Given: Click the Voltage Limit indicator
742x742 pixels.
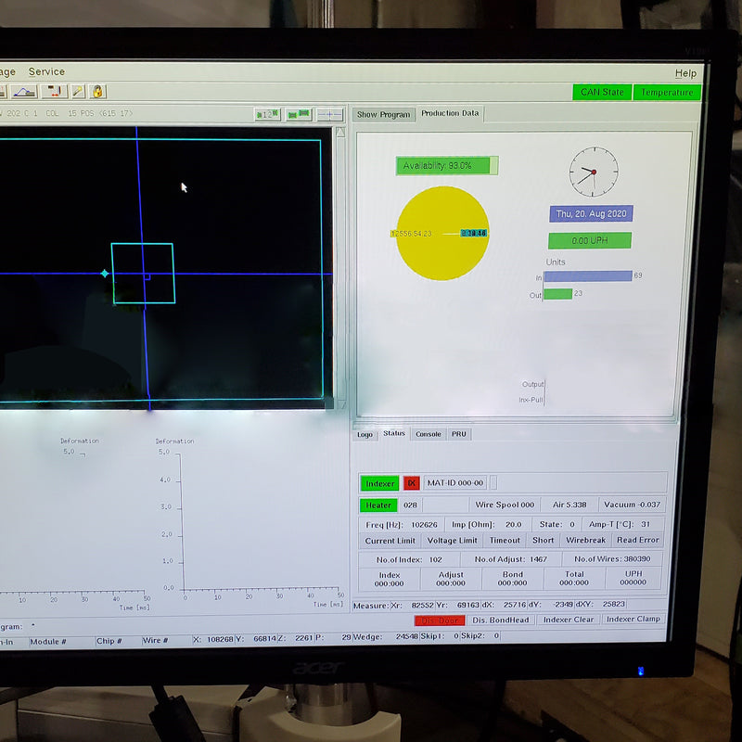Looking at the screenshot, I should click(452, 541).
